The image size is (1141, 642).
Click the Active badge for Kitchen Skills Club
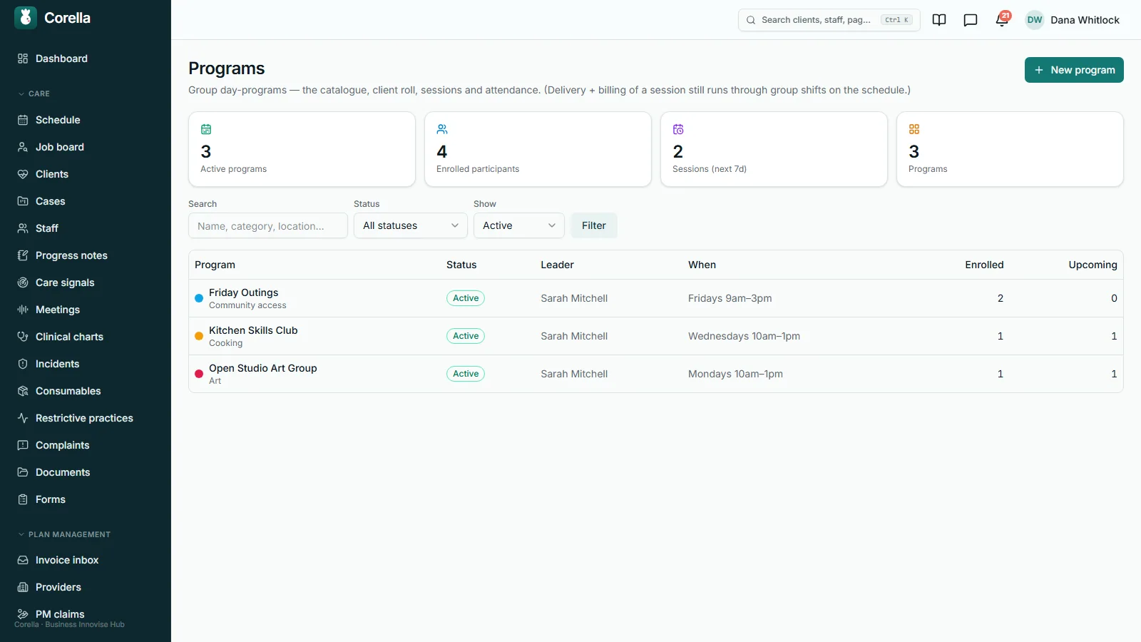point(466,336)
